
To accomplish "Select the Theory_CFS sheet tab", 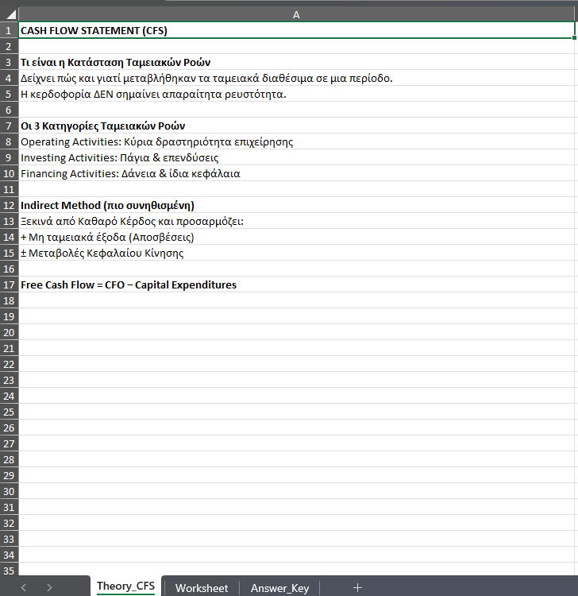I will tap(125, 586).
